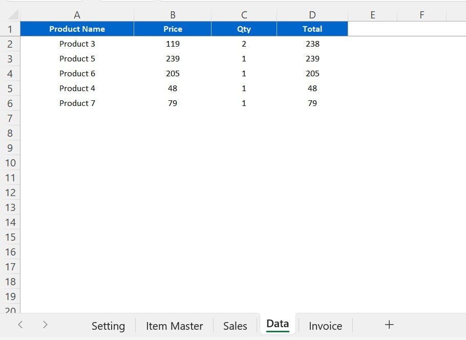
Task: Select Total cell in Product 5 row
Action: coord(312,58)
